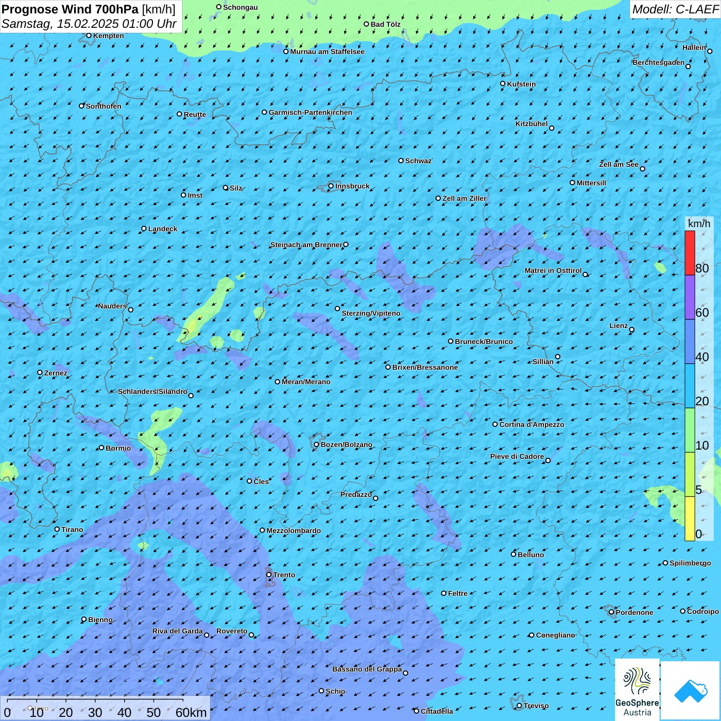This screenshot has height=721, width=721.
Task: Click the 'Treviso' label
Action: coord(536,706)
